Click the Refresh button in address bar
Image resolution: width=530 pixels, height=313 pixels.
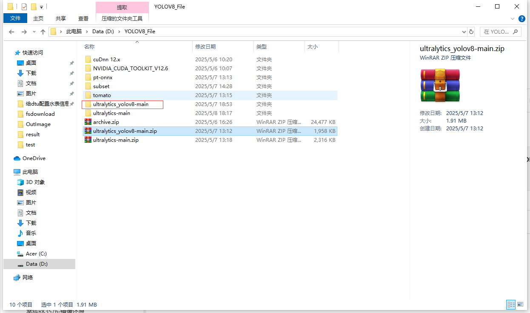471,32
